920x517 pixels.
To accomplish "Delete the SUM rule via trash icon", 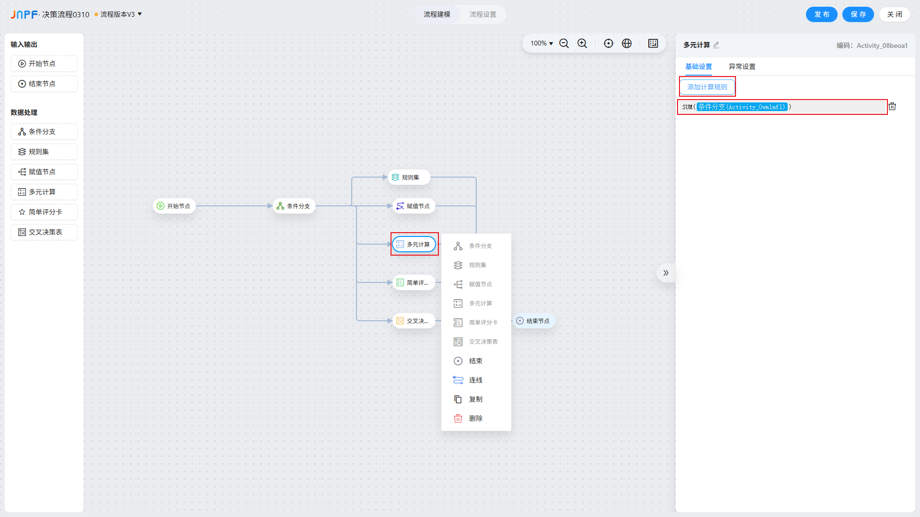I will click(x=892, y=106).
